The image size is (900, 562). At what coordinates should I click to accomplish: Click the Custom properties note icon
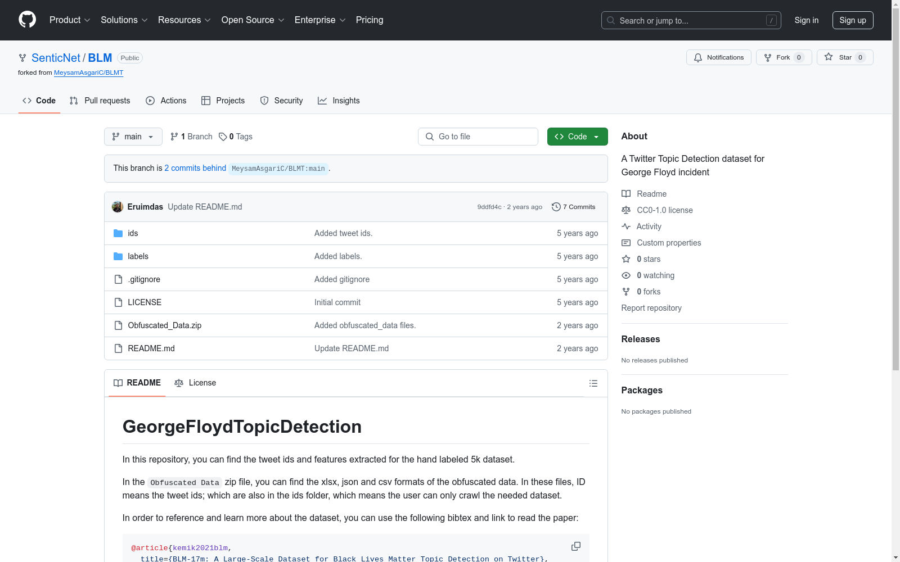tap(626, 243)
